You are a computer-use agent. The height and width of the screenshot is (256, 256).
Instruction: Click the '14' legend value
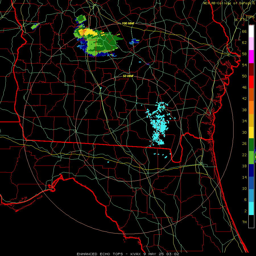tap(244, 177)
